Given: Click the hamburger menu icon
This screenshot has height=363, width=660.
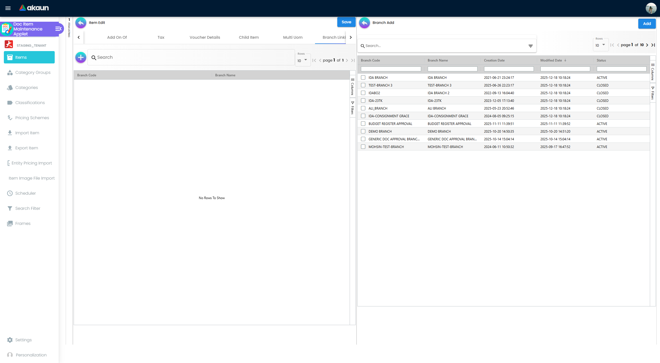Looking at the screenshot, I should tap(8, 8).
